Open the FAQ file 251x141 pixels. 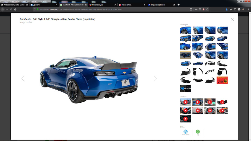click(x=198, y=132)
